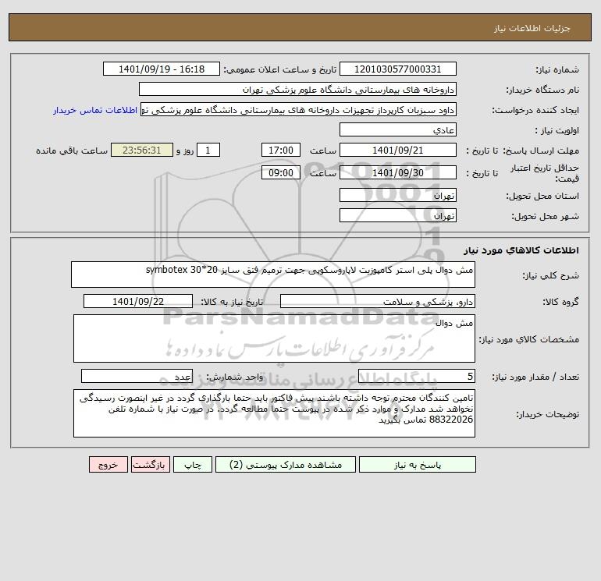Click the 'استان محل تحویل:' label
The image size is (601, 581).
pos(542,196)
